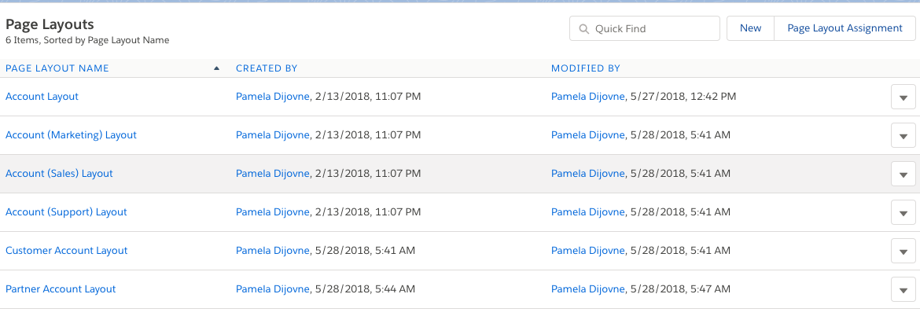This screenshot has height=316, width=920.
Task: Open the Account Layout row action dropdown
Action: click(x=903, y=97)
